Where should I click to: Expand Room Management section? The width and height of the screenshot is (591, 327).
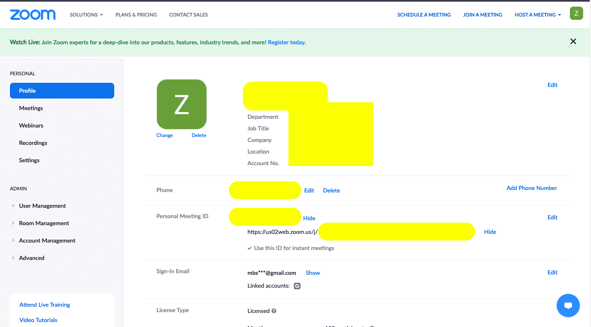coord(44,223)
